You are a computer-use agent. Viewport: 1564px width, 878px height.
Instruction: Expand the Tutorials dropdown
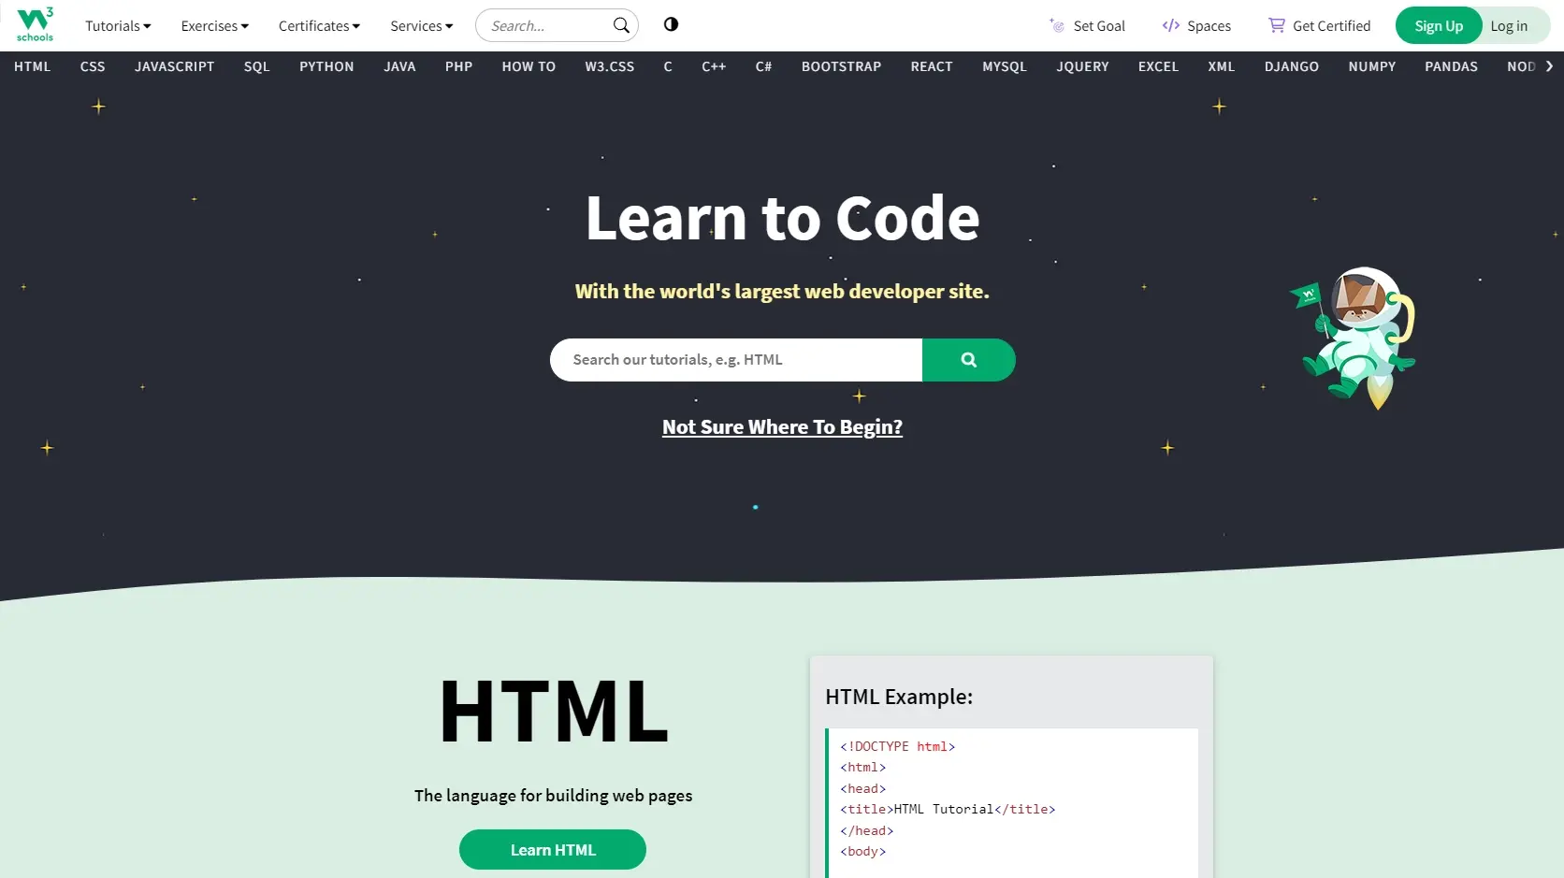coord(118,26)
